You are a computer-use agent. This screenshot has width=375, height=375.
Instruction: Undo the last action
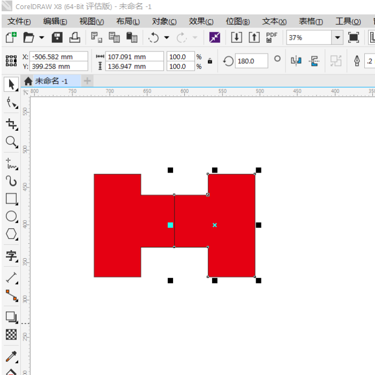tap(153, 37)
